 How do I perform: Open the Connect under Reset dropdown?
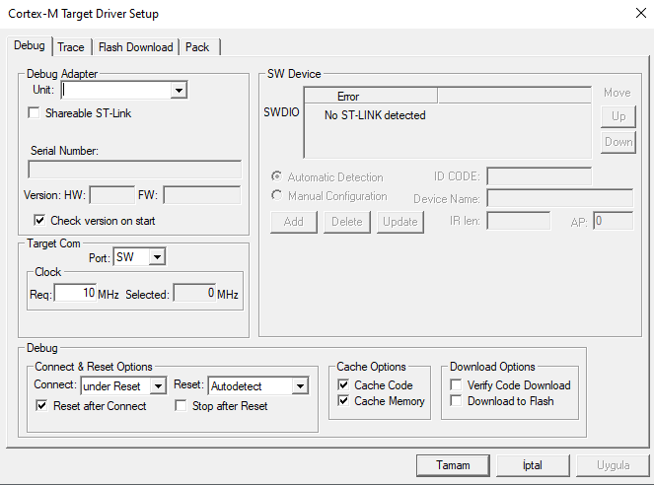pos(158,385)
